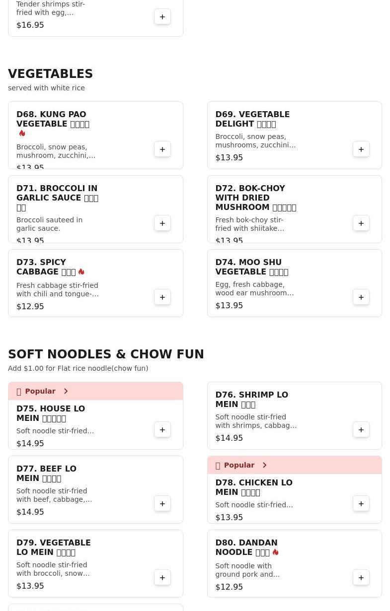Open D80 Dandan Noodle item title

(x=246, y=547)
